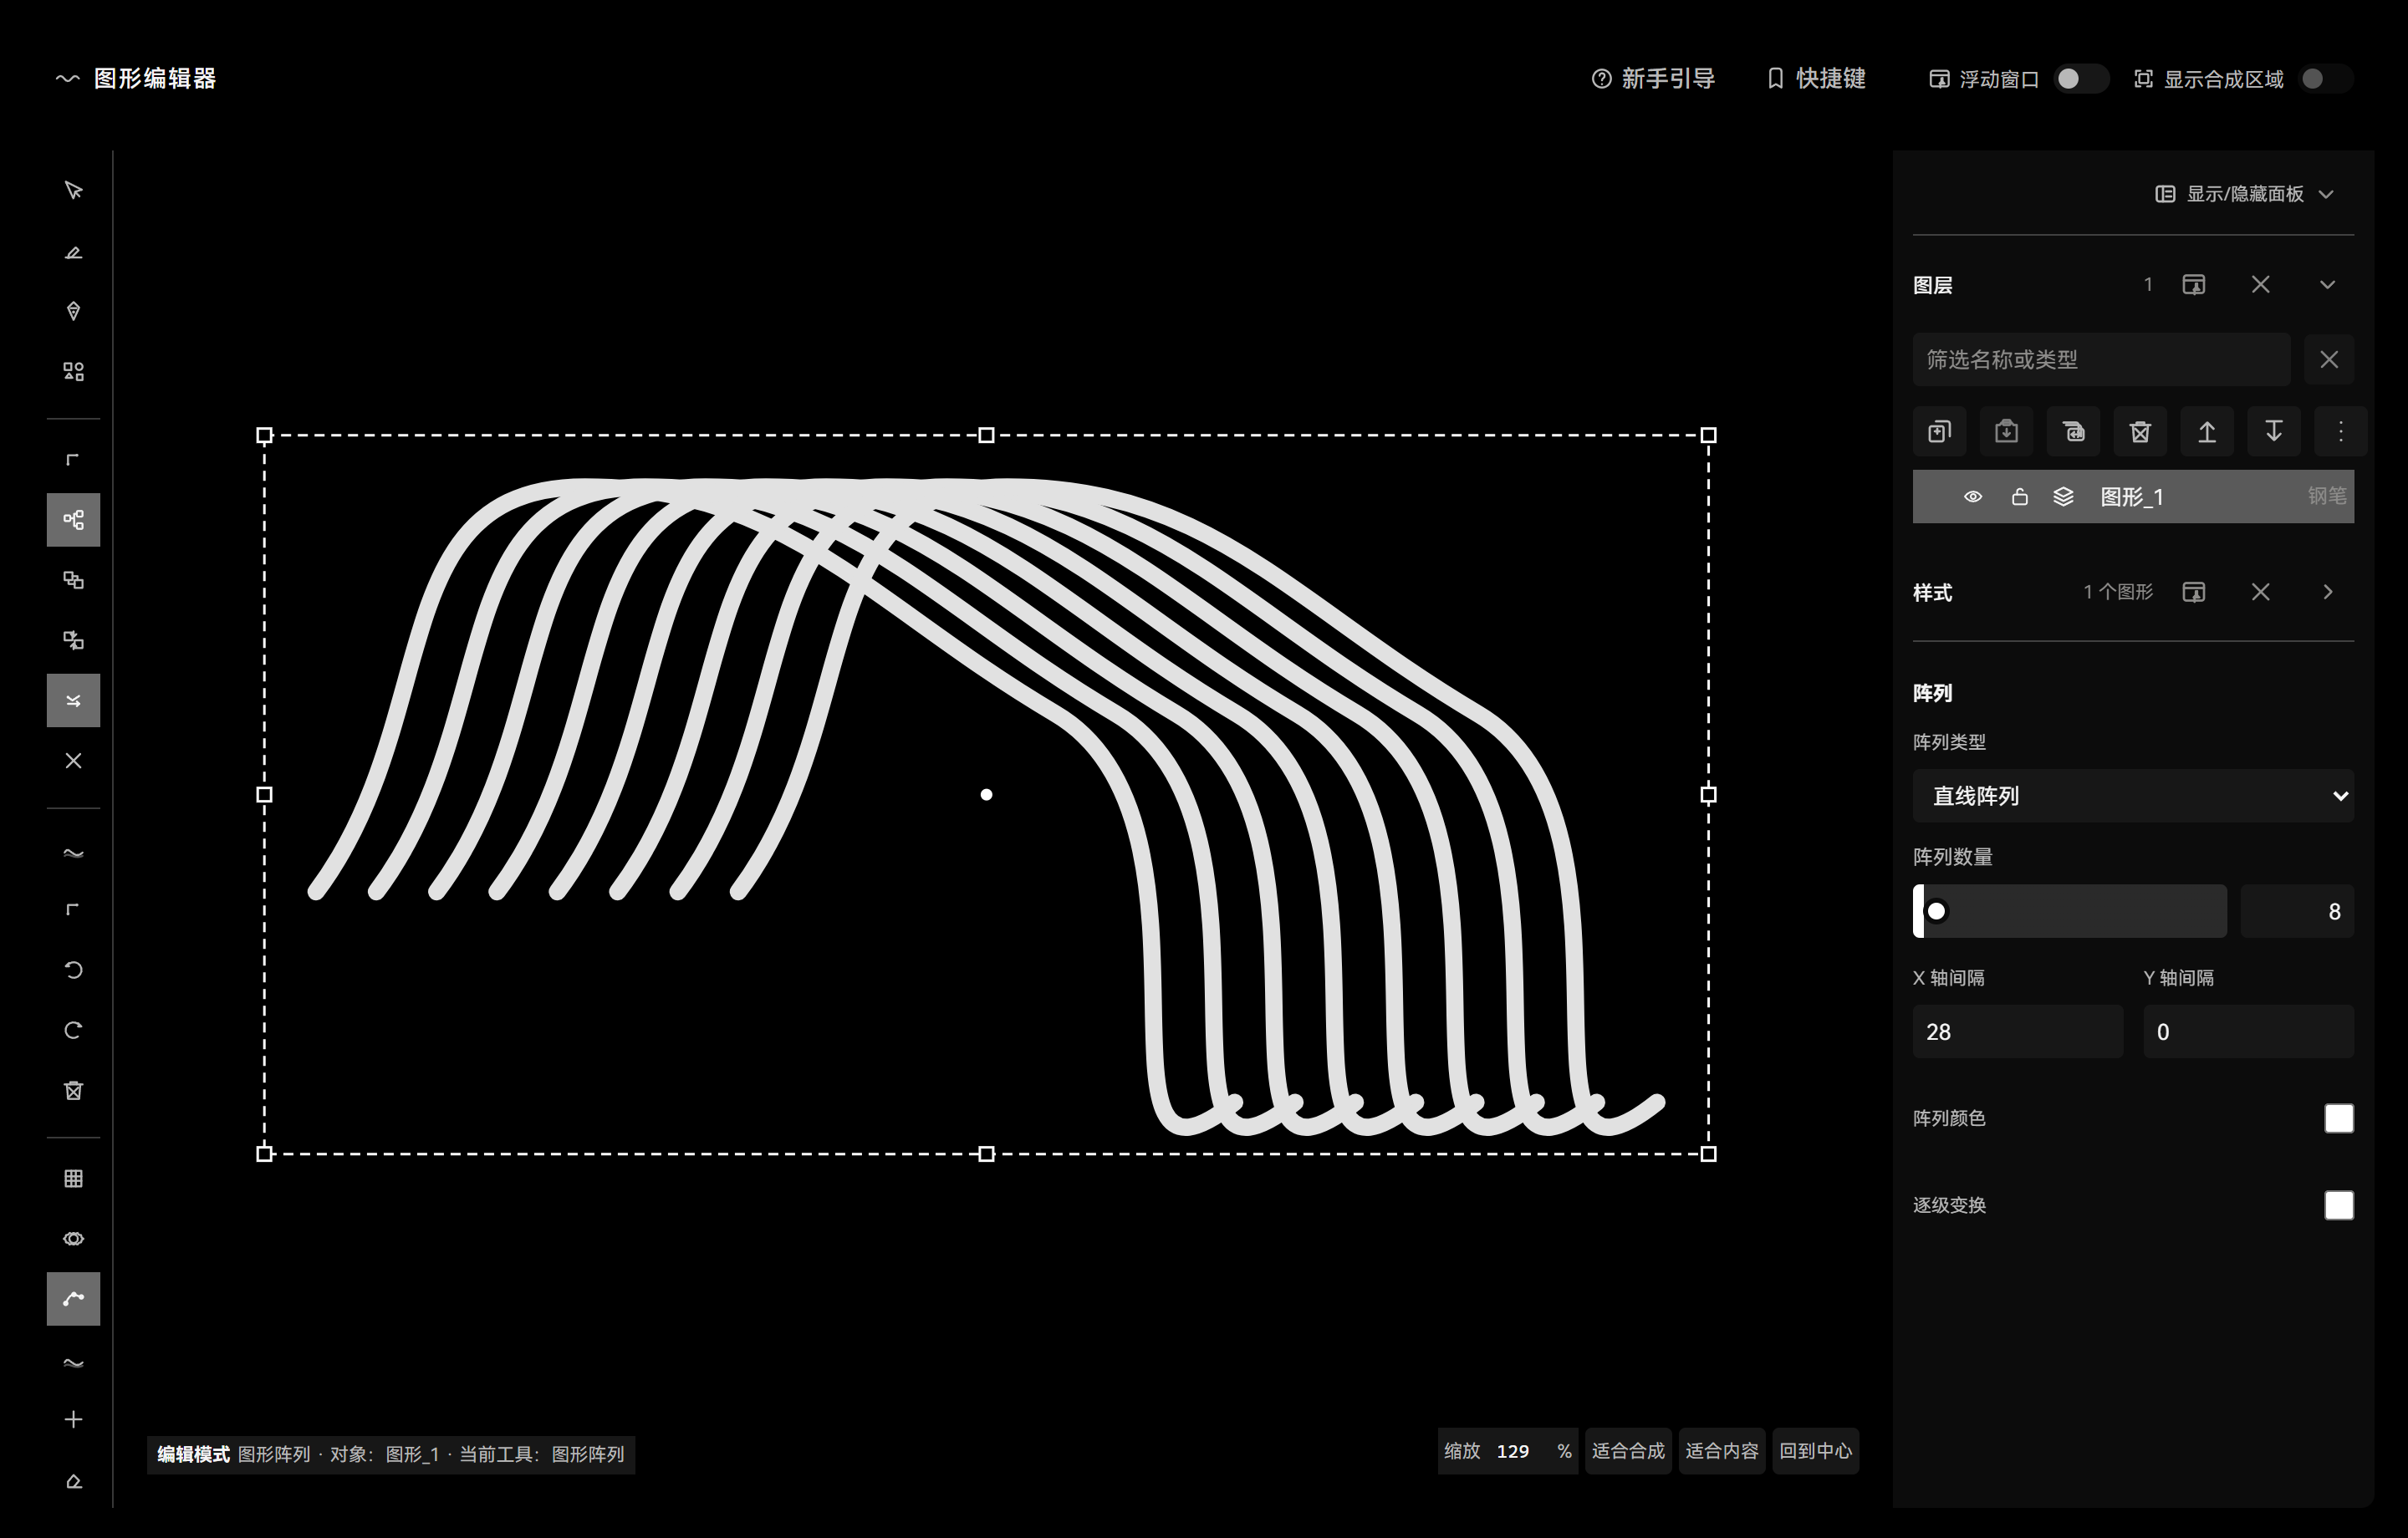Float the 样式 panel window icon
The width and height of the screenshot is (2408, 1538).
coord(2194,592)
